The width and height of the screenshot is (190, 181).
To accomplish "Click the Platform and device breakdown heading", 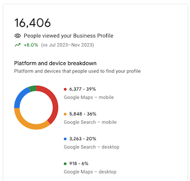I will (55, 63).
